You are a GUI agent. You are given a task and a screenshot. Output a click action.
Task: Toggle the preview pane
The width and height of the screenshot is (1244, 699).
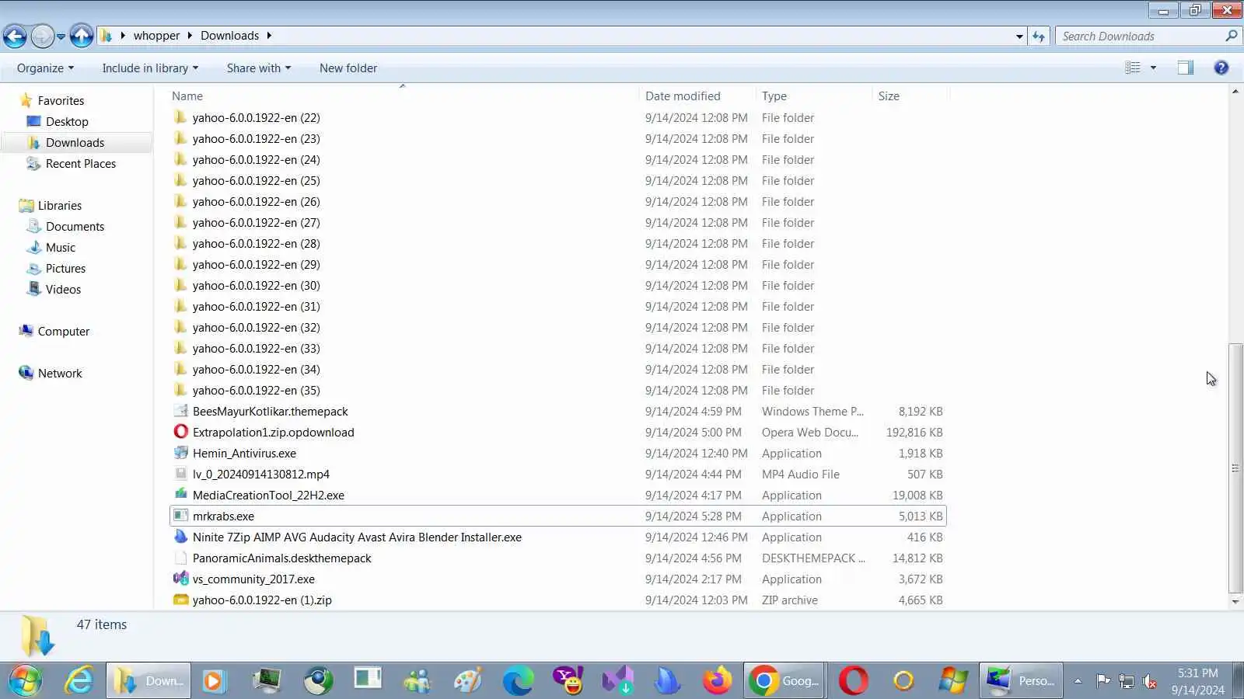point(1185,68)
